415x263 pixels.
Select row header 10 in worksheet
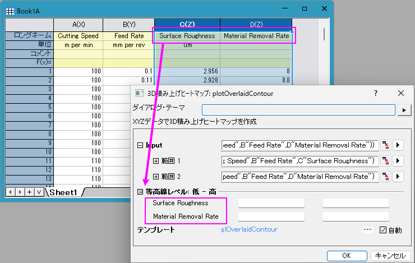(29, 152)
